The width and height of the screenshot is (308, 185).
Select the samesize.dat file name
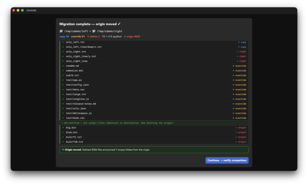coord(74,71)
